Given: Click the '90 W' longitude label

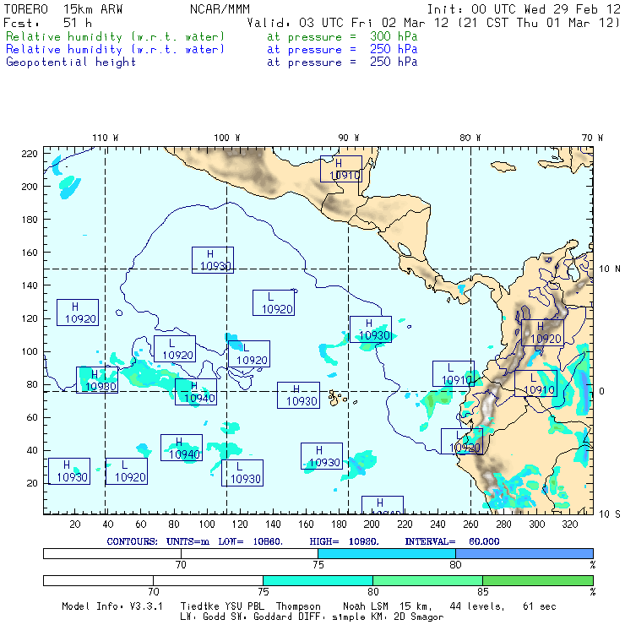Looking at the screenshot, I should [348, 138].
